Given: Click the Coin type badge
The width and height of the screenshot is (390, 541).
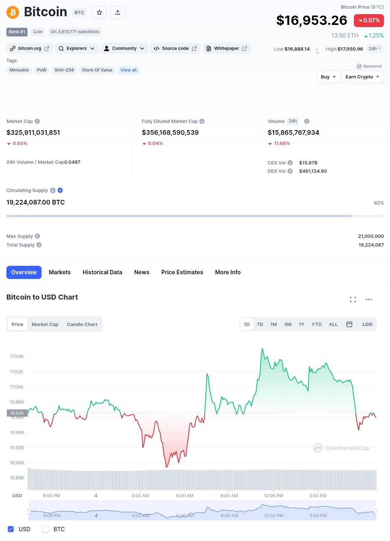Looking at the screenshot, I should (38, 32).
